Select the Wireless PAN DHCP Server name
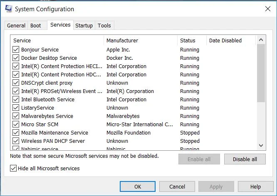 pyautogui.click(x=53, y=141)
